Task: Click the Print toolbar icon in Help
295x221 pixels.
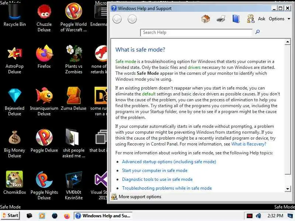Action: click(221, 19)
